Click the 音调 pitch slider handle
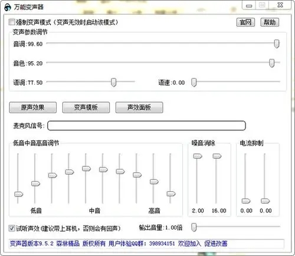 coord(277,44)
